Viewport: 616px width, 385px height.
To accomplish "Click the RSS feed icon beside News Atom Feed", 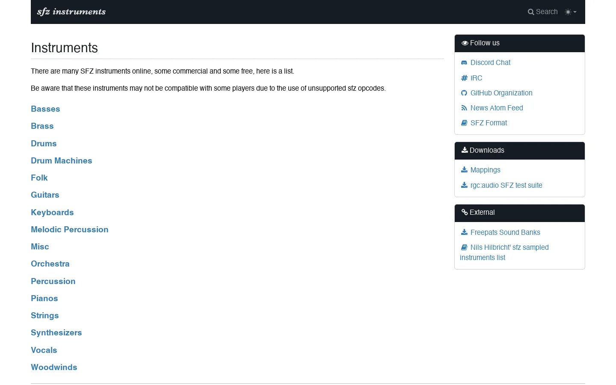I will (x=464, y=108).
